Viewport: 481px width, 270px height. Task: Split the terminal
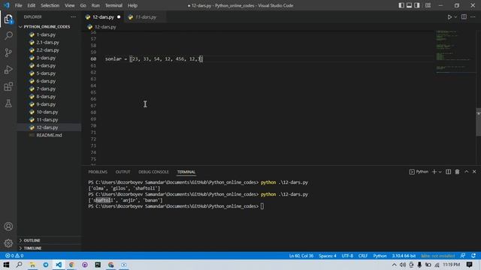click(x=448, y=172)
